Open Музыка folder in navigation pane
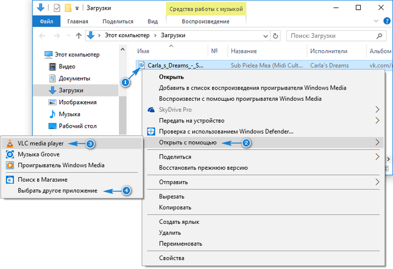Viewport: 393px width, 269px height. point(69,114)
